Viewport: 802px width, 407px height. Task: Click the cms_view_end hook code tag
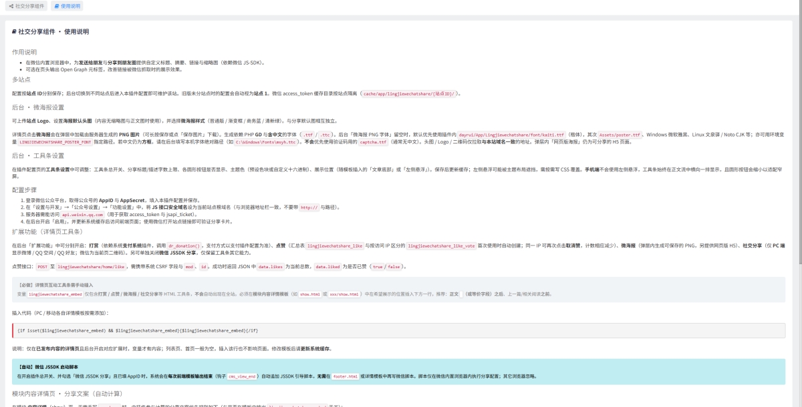[x=242, y=376]
